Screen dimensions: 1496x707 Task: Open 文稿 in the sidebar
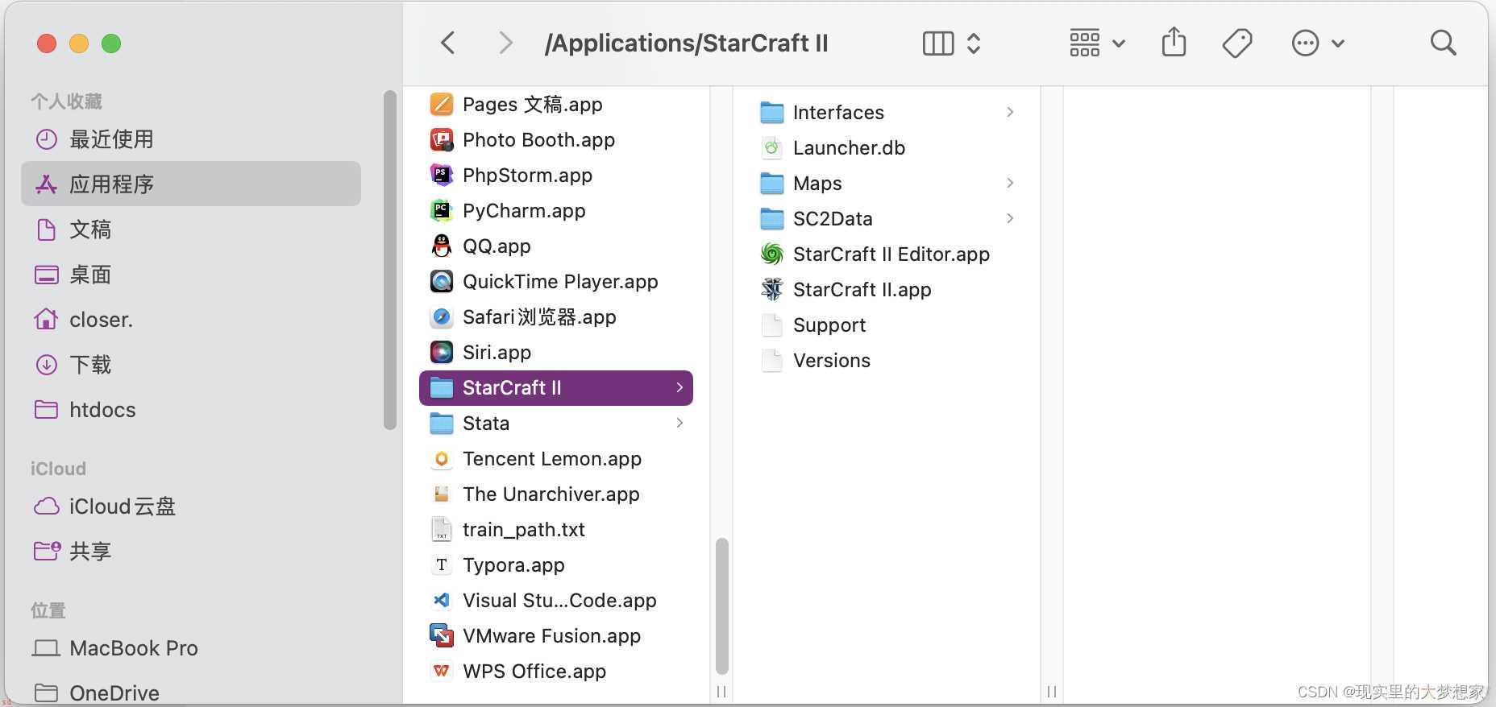tap(191, 229)
